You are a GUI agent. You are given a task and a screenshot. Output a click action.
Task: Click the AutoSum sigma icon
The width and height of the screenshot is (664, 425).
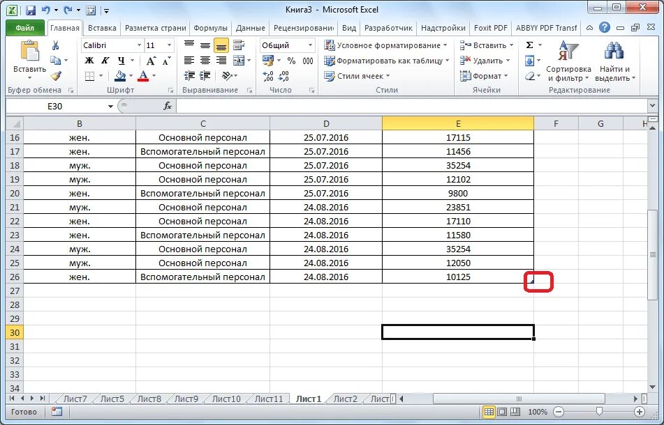(529, 45)
